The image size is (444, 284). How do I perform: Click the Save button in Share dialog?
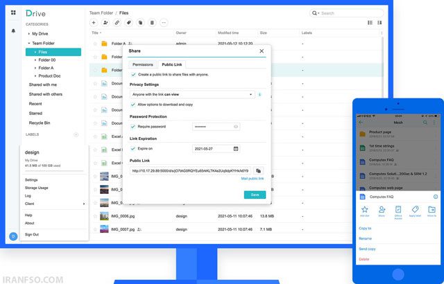click(255, 195)
